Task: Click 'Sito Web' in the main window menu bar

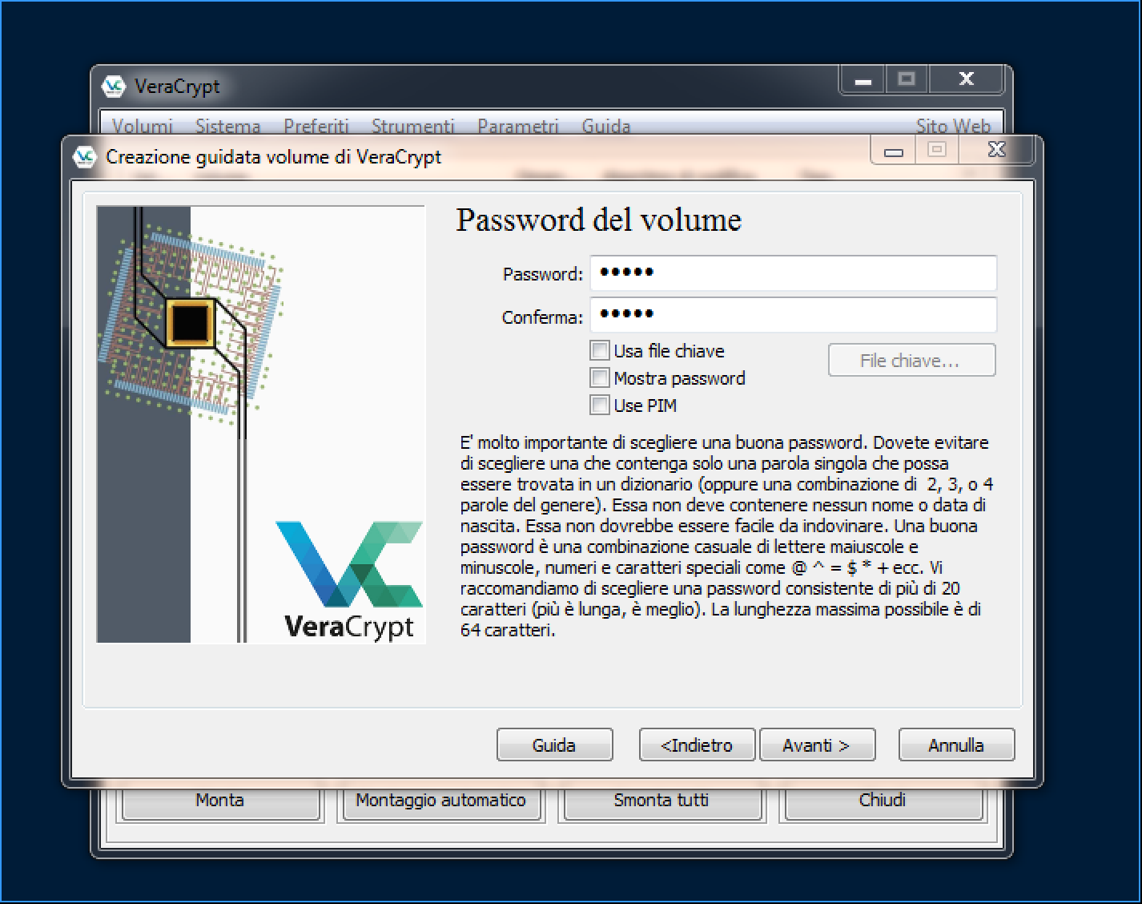Action: (x=953, y=126)
